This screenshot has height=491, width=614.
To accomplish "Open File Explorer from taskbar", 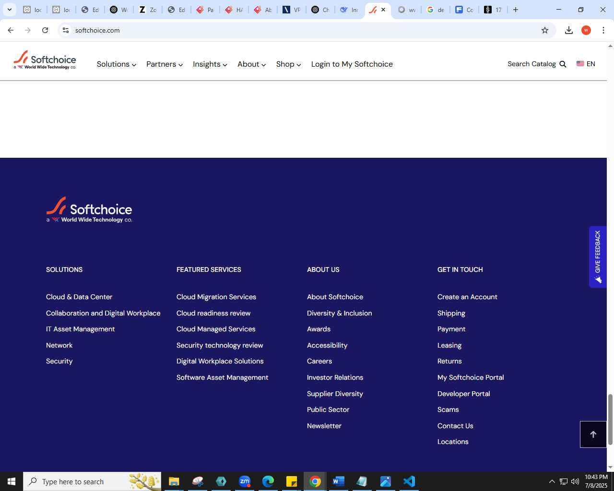I will tap(174, 481).
